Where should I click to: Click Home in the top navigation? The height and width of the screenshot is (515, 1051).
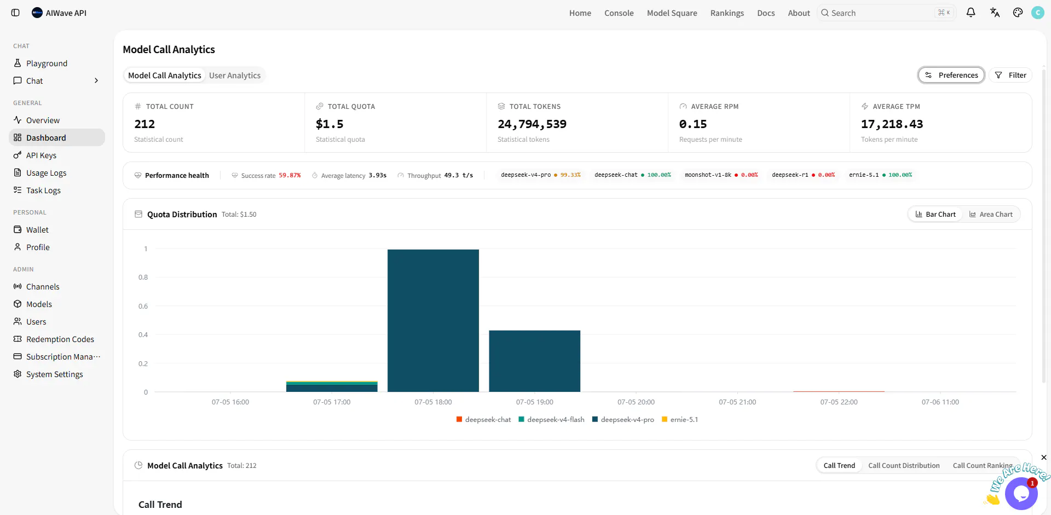tap(580, 13)
